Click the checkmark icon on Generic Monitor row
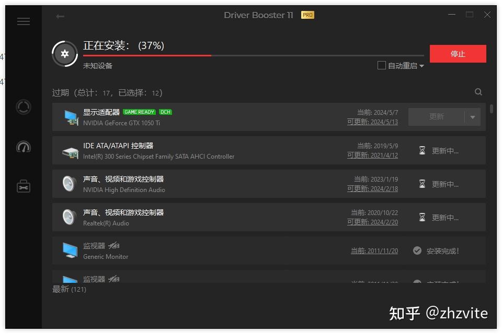This screenshot has height=334, width=502. coord(417,250)
